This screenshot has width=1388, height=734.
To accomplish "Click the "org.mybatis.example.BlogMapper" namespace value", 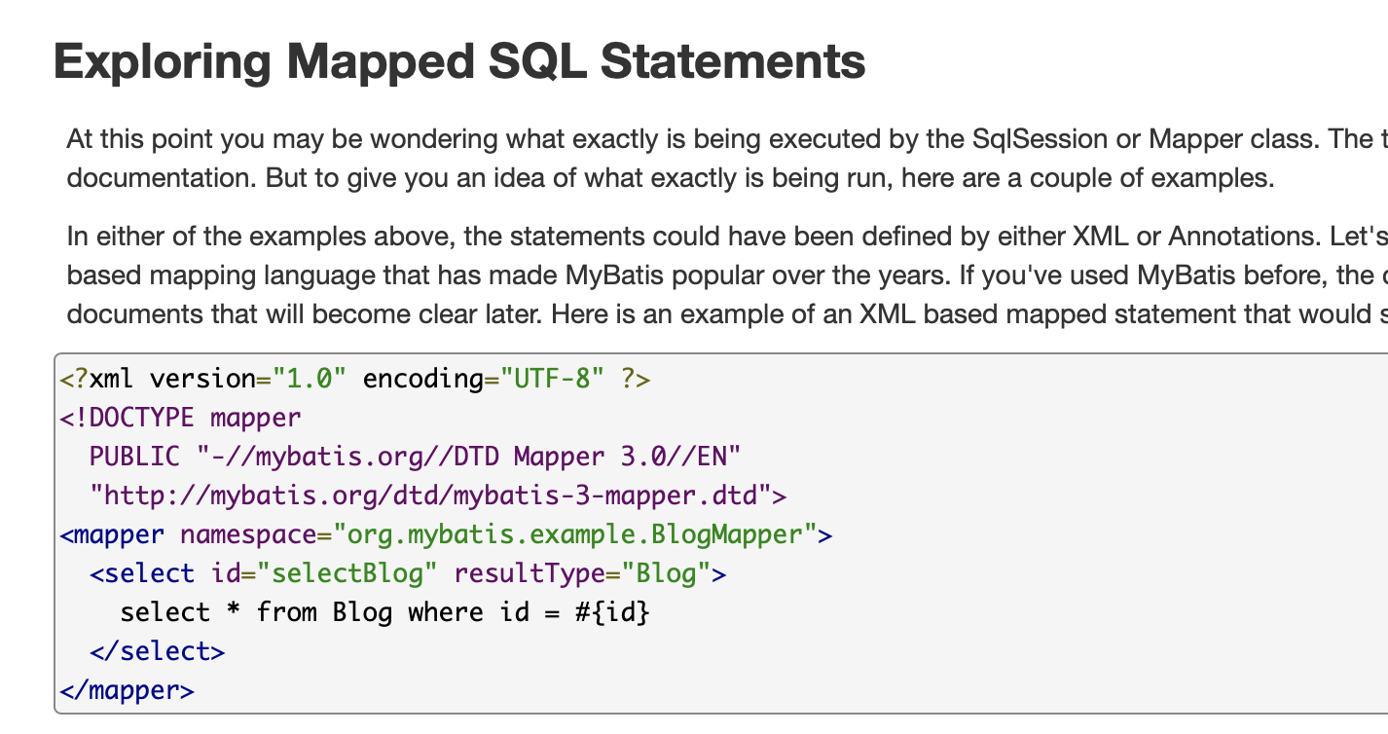I will pyautogui.click(x=574, y=534).
